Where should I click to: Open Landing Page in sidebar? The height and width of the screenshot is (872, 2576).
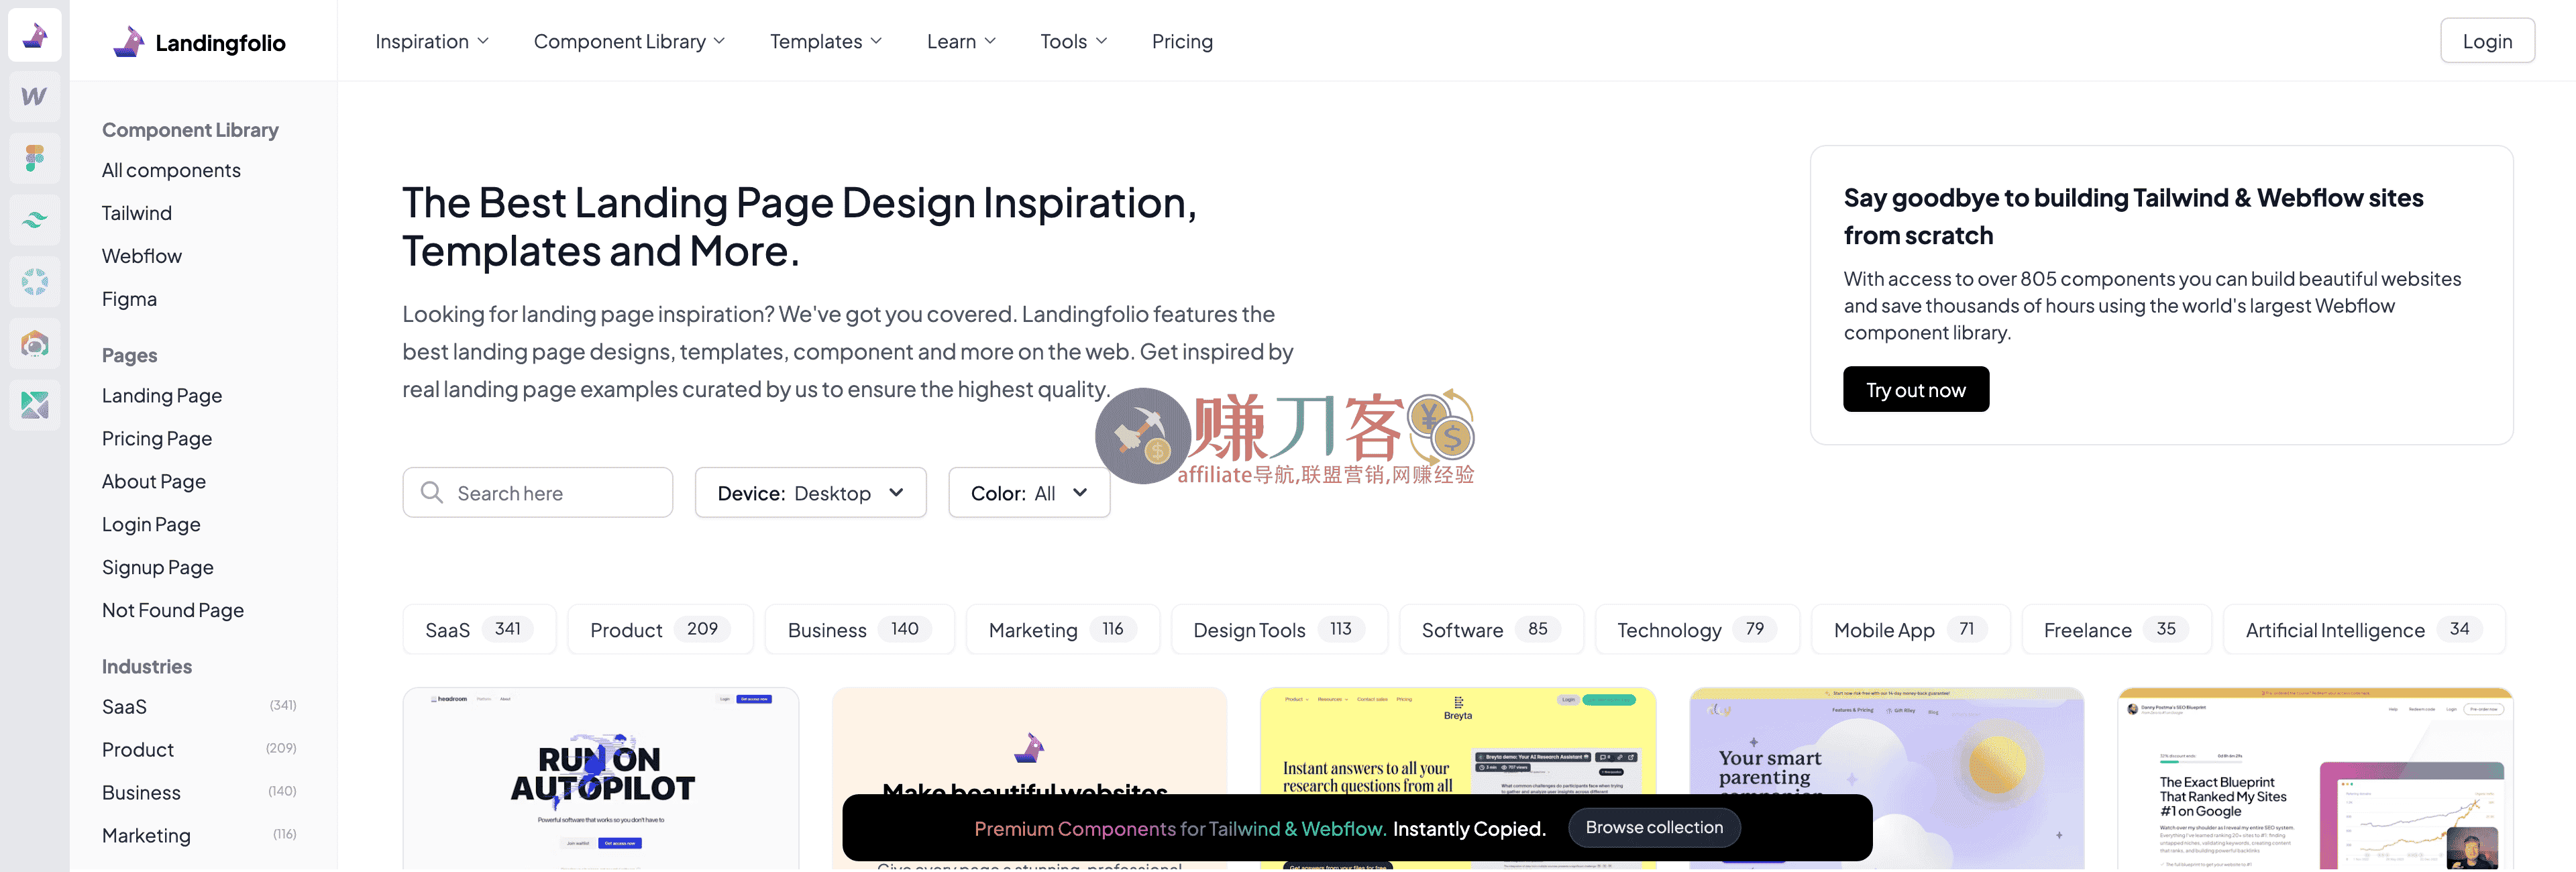pyautogui.click(x=162, y=396)
